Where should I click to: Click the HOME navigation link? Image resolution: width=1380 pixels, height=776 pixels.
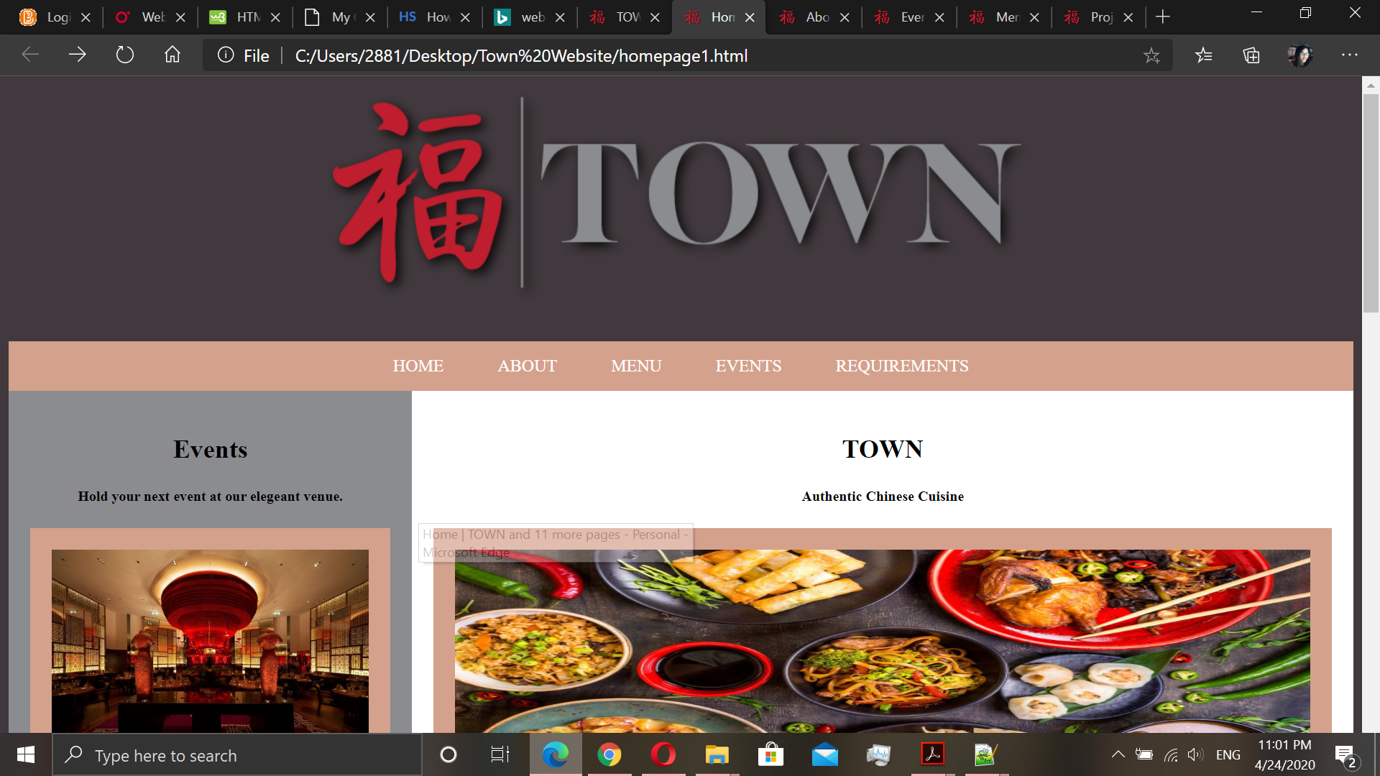[418, 366]
